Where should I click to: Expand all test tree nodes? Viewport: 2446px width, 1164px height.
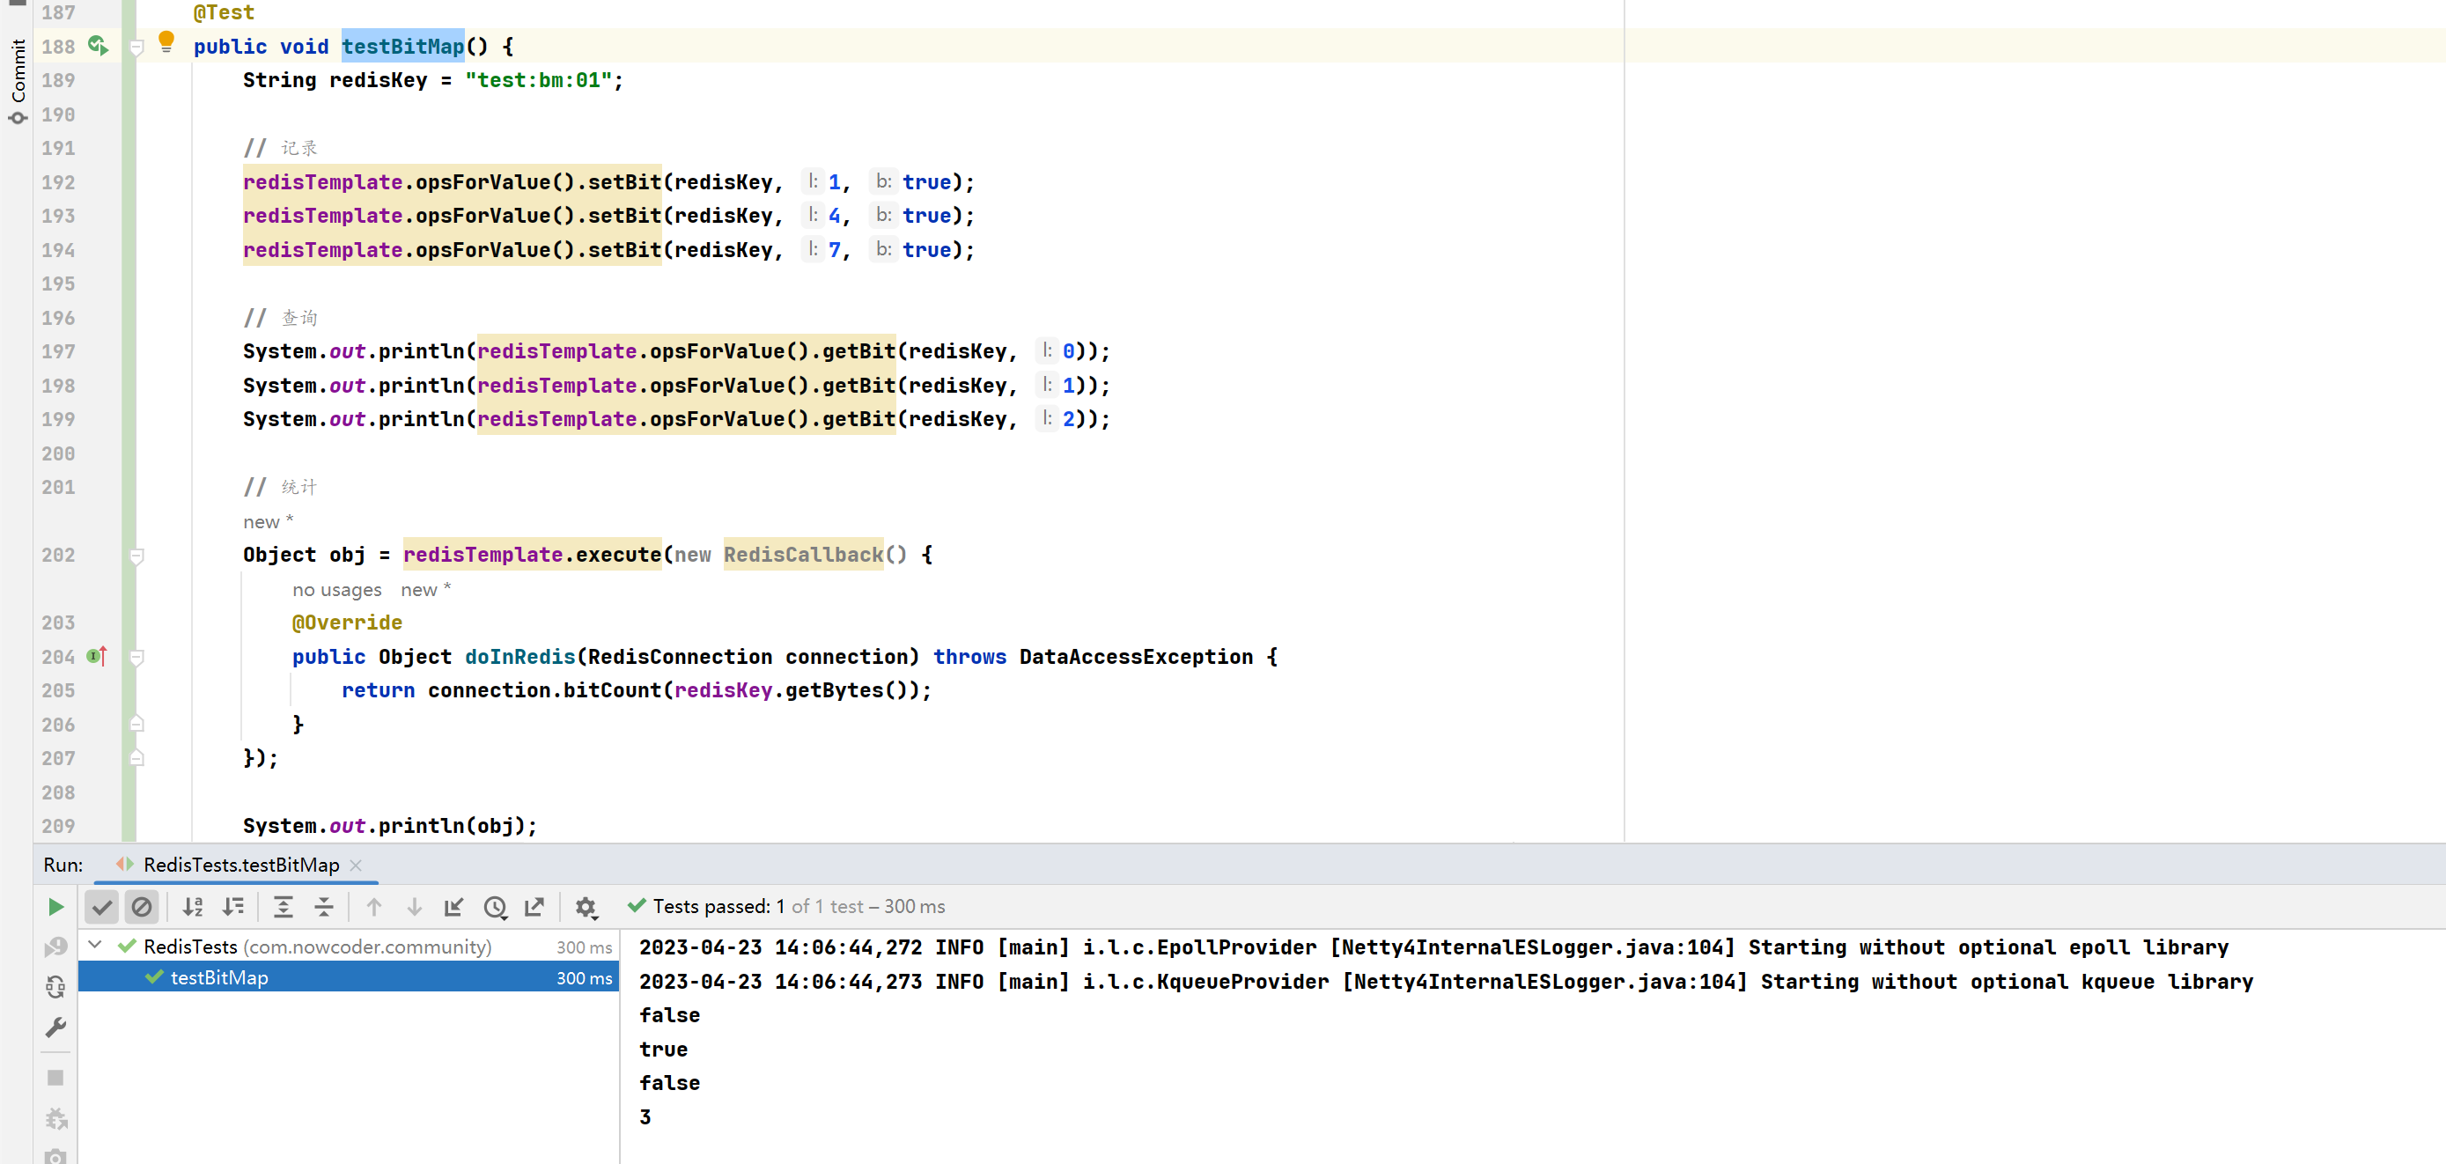click(283, 907)
